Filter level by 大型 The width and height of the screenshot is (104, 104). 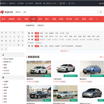coord(67,33)
